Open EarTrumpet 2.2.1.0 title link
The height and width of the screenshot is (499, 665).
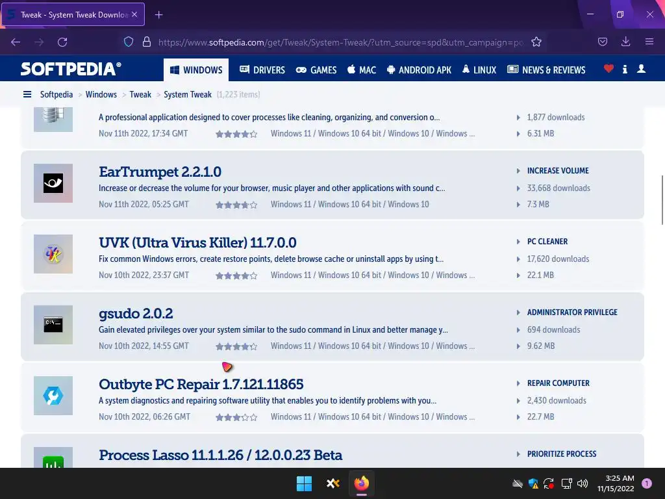click(x=160, y=172)
